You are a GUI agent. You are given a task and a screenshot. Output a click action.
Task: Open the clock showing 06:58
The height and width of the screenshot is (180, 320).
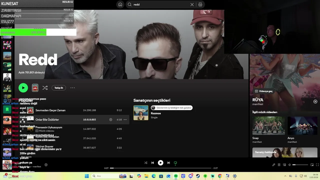point(314,176)
